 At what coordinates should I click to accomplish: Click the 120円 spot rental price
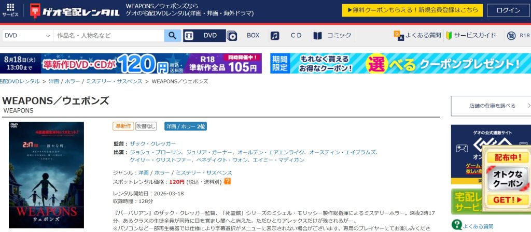tap(177, 182)
